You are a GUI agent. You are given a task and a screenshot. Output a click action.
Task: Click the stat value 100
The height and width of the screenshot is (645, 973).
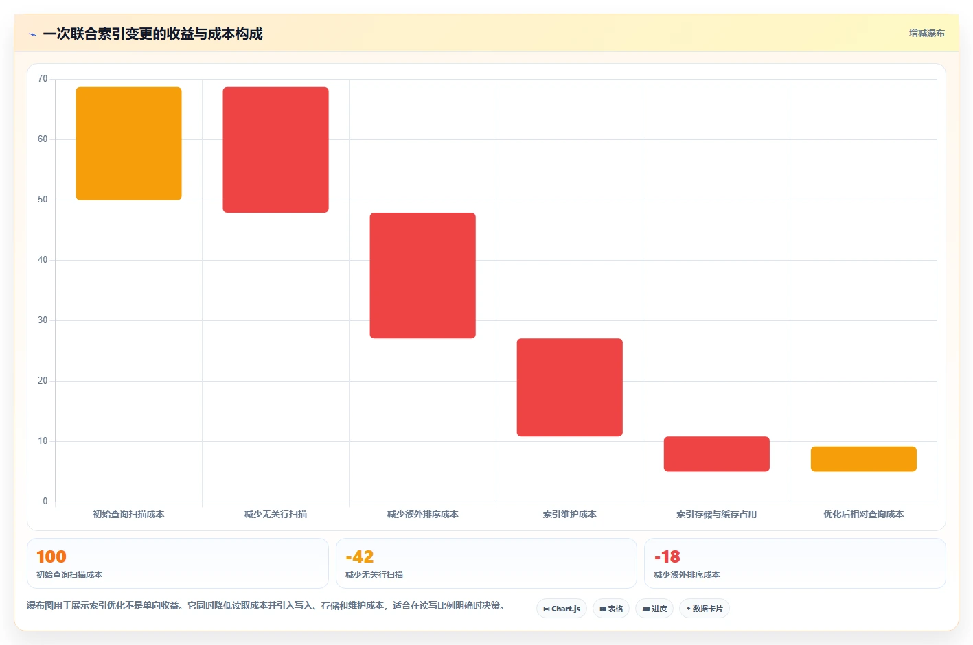coord(51,556)
